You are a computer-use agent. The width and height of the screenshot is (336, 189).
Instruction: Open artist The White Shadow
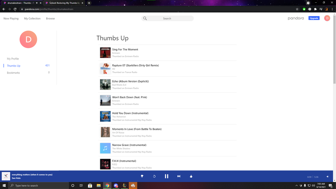pos(121,149)
